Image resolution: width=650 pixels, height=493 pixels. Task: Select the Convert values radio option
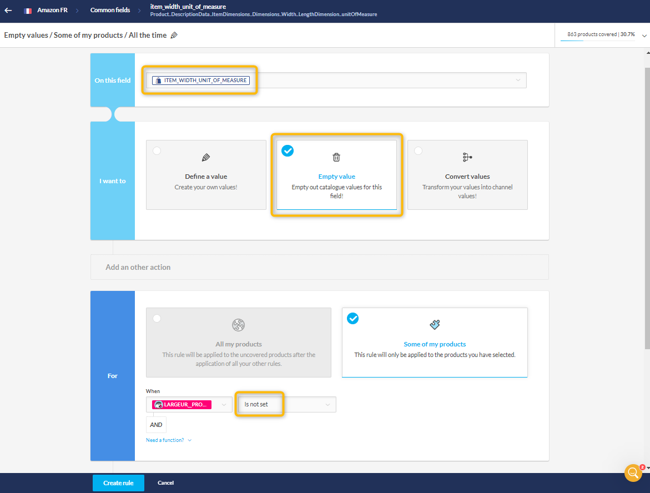pos(418,150)
